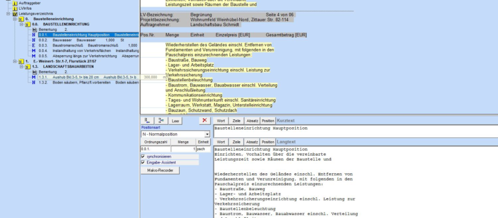Click the H icon of Bemerkung under 1.3.
498x218 pixels.
click(34, 72)
